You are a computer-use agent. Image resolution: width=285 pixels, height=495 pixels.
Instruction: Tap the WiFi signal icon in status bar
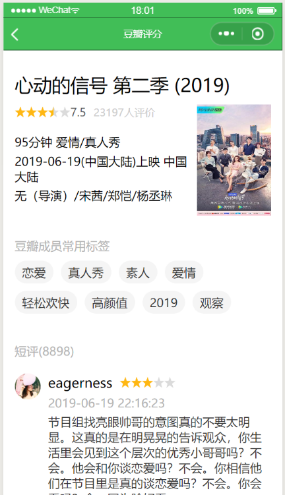tap(75, 11)
